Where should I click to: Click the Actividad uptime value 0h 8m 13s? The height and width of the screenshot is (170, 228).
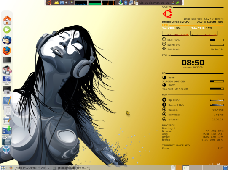click(x=217, y=50)
